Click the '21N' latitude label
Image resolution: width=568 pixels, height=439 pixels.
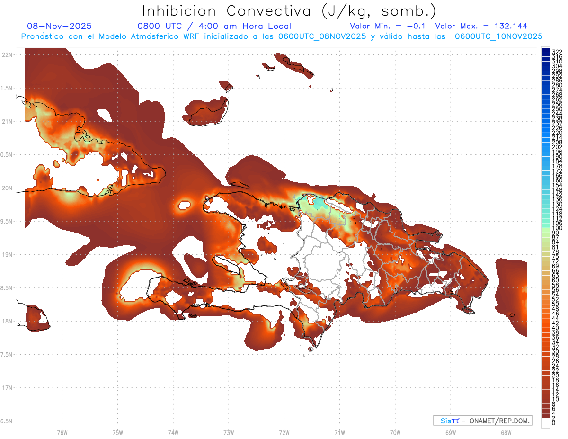tap(6, 121)
